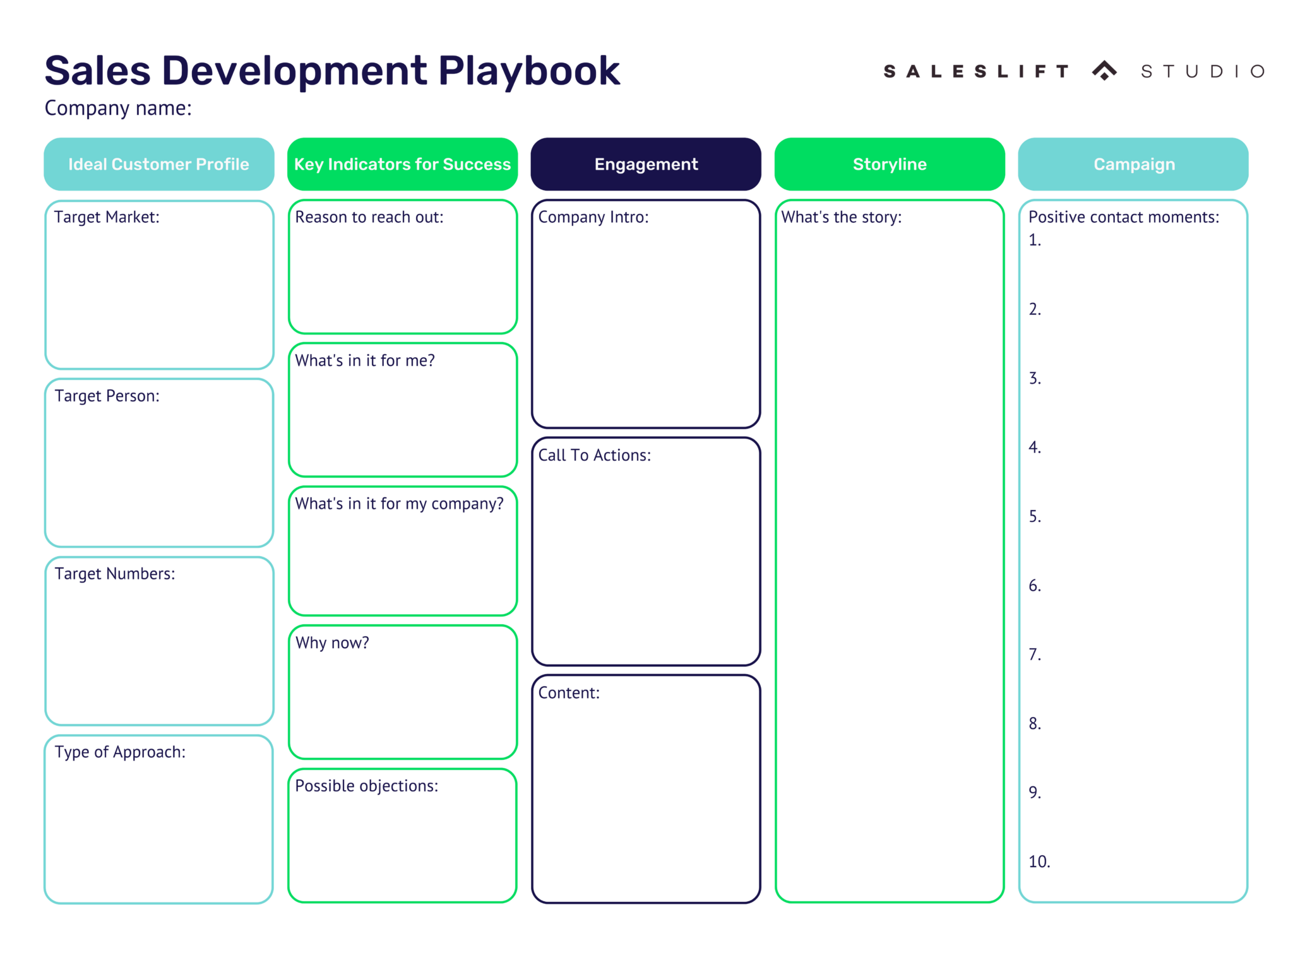Select the Key Indicators for Success header

402,164
